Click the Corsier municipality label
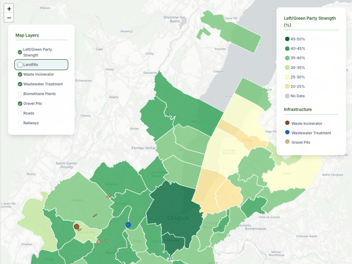This screenshot has height=264, width=352. pyautogui.click(x=247, y=140)
